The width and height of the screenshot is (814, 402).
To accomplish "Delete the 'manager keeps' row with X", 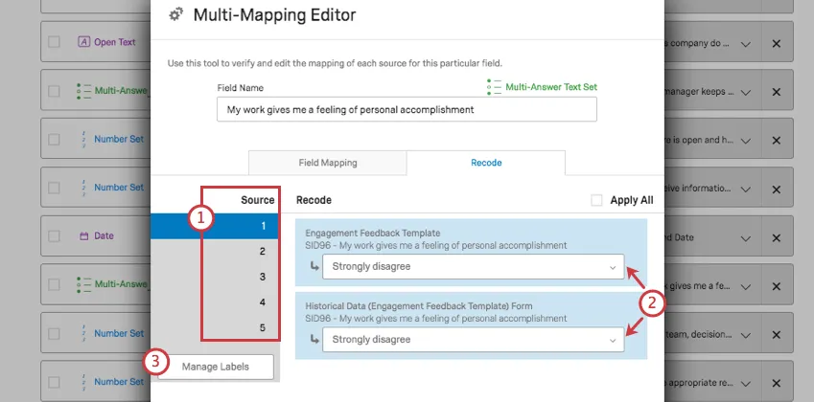I will 777,92.
